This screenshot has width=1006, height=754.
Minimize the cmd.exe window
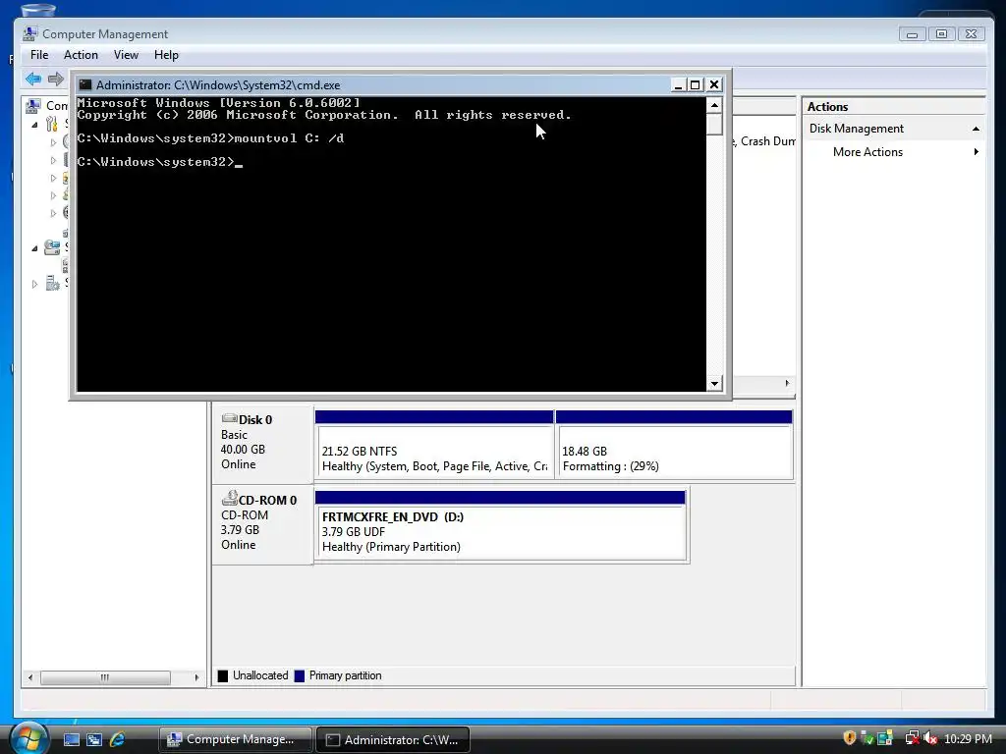click(x=678, y=84)
